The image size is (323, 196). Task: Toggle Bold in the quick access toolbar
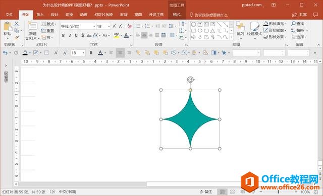[91, 53]
